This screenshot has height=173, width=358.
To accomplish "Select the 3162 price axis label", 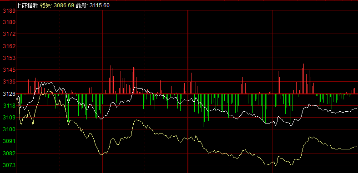I will (x=10, y=46).
